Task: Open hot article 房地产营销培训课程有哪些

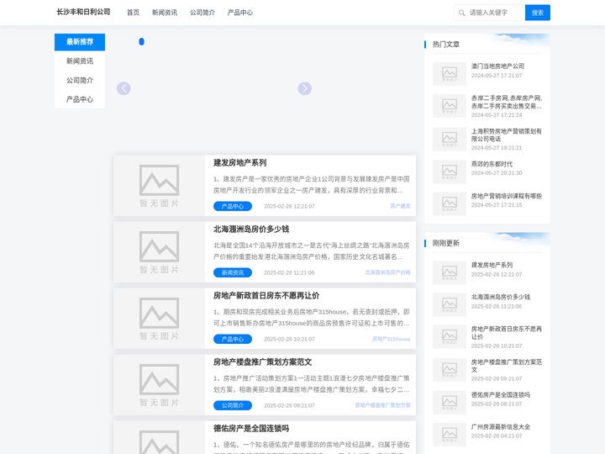Action: coord(507,196)
